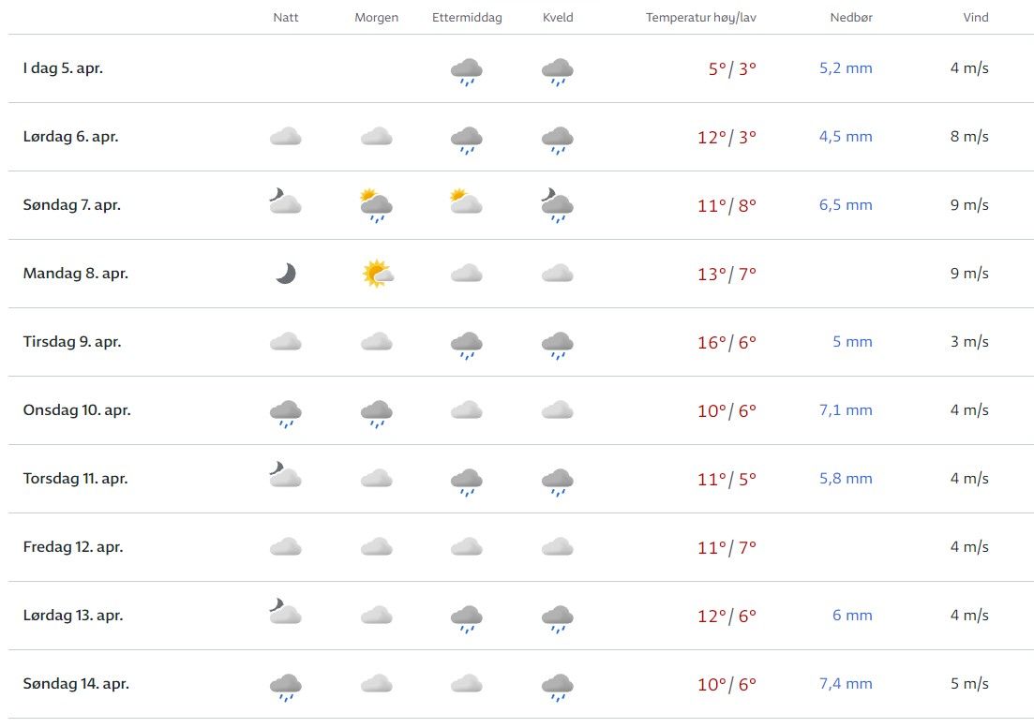Click Torsdag 11. apr. afternoon rain icon
1034x728 pixels.
pyautogui.click(x=467, y=481)
